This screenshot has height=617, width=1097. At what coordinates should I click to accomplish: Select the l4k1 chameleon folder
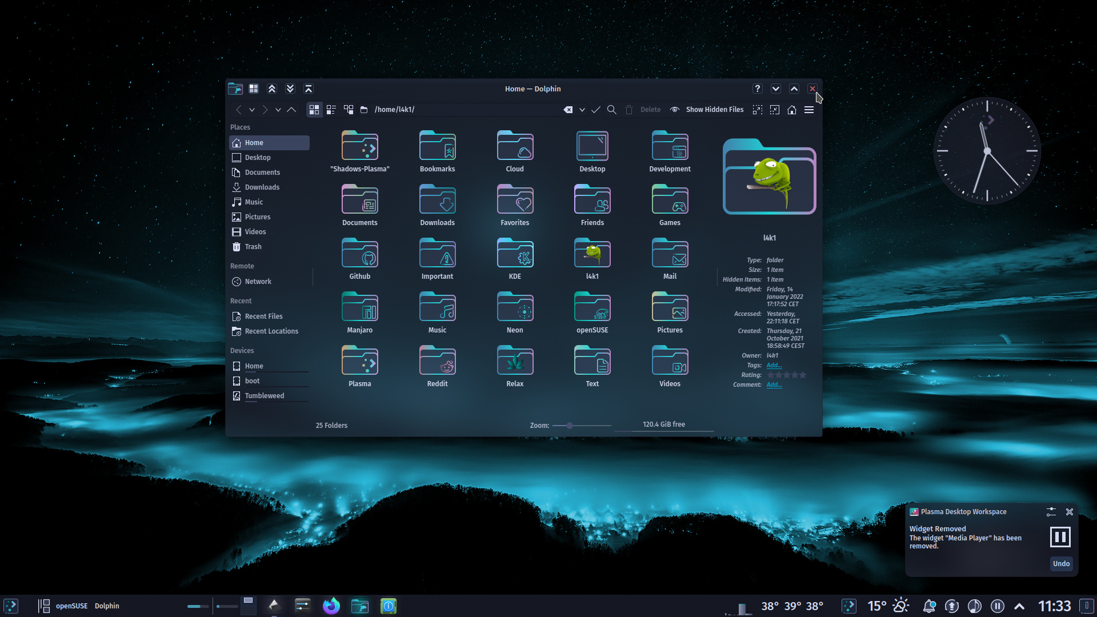point(592,259)
